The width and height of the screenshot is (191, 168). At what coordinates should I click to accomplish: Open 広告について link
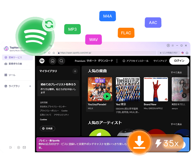pos(46,115)
